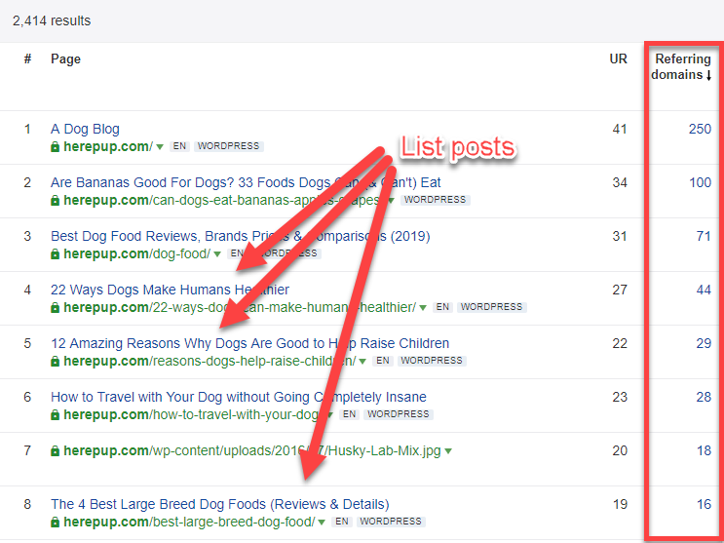Click the lock icon on the Husky-Lab-Mix.jpg row
This screenshot has width=724, height=543.
pyautogui.click(x=56, y=451)
